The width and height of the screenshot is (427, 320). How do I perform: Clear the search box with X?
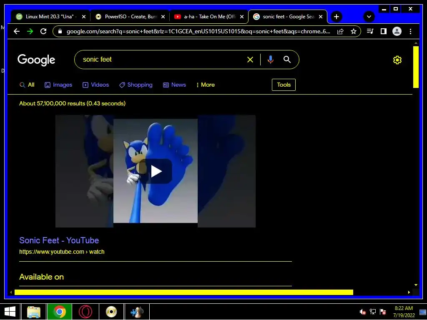[250, 60]
